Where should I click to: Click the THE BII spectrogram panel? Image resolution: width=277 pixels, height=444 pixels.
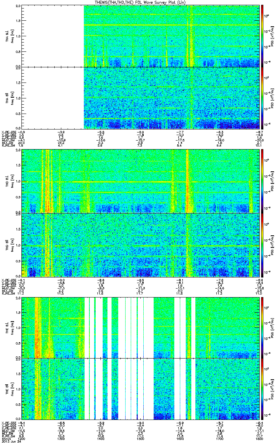click(140, 389)
